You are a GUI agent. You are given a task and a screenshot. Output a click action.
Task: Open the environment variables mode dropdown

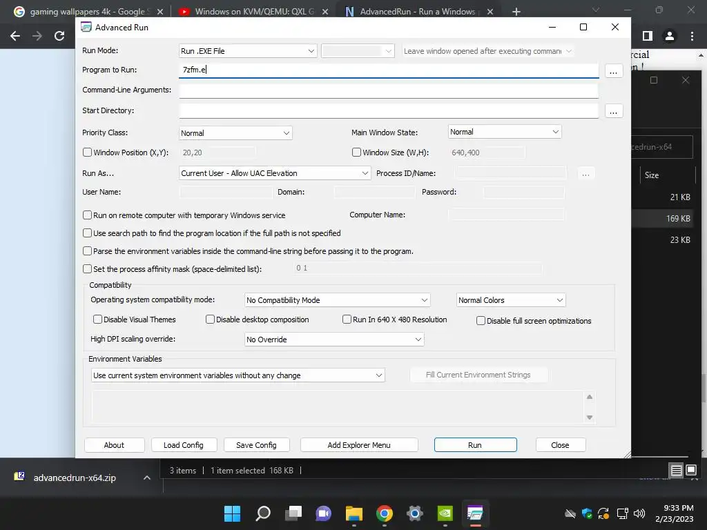pyautogui.click(x=238, y=375)
